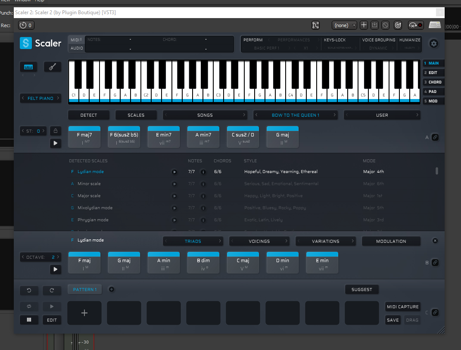Click the detected scales list scrollbar
The image size is (461, 350).
click(x=437, y=171)
